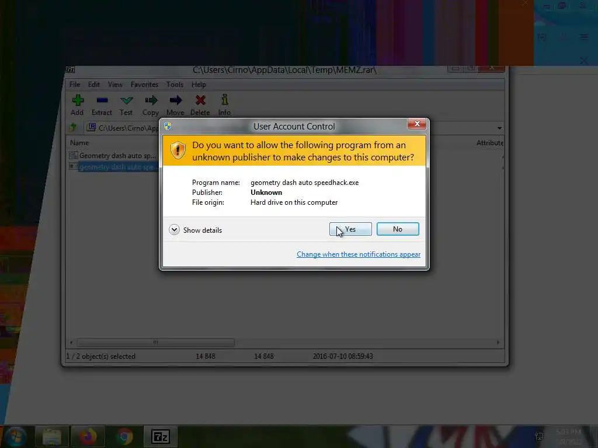Open the Windows Start button
Viewport: 598px width, 448px height.
click(x=15, y=436)
